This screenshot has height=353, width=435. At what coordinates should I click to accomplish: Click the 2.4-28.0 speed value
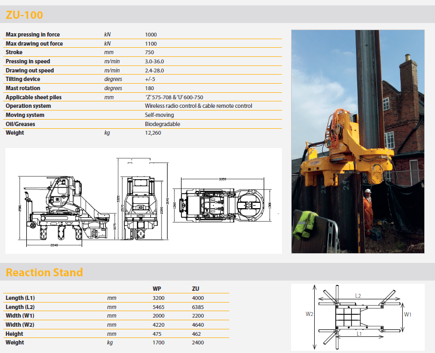pos(154,71)
